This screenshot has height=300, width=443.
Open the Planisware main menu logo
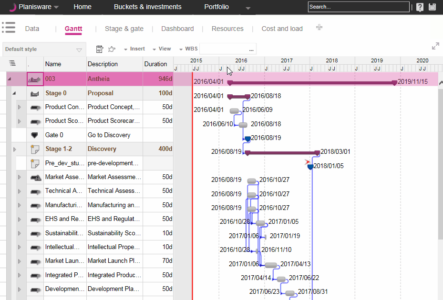[12, 7]
